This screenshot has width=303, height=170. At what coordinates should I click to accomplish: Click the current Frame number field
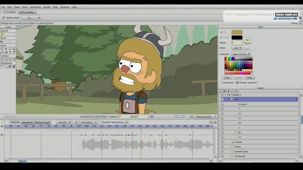pyautogui.click(x=123, y=117)
